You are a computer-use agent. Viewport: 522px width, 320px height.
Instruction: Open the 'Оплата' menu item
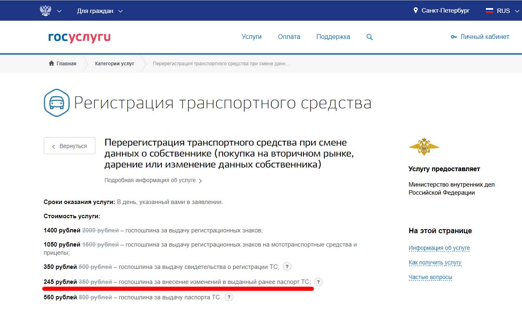tap(289, 37)
